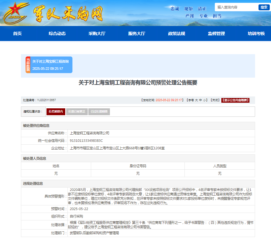Set font size to 小
The width and height of the screenshot is (271, 242).
click(x=204, y=100)
